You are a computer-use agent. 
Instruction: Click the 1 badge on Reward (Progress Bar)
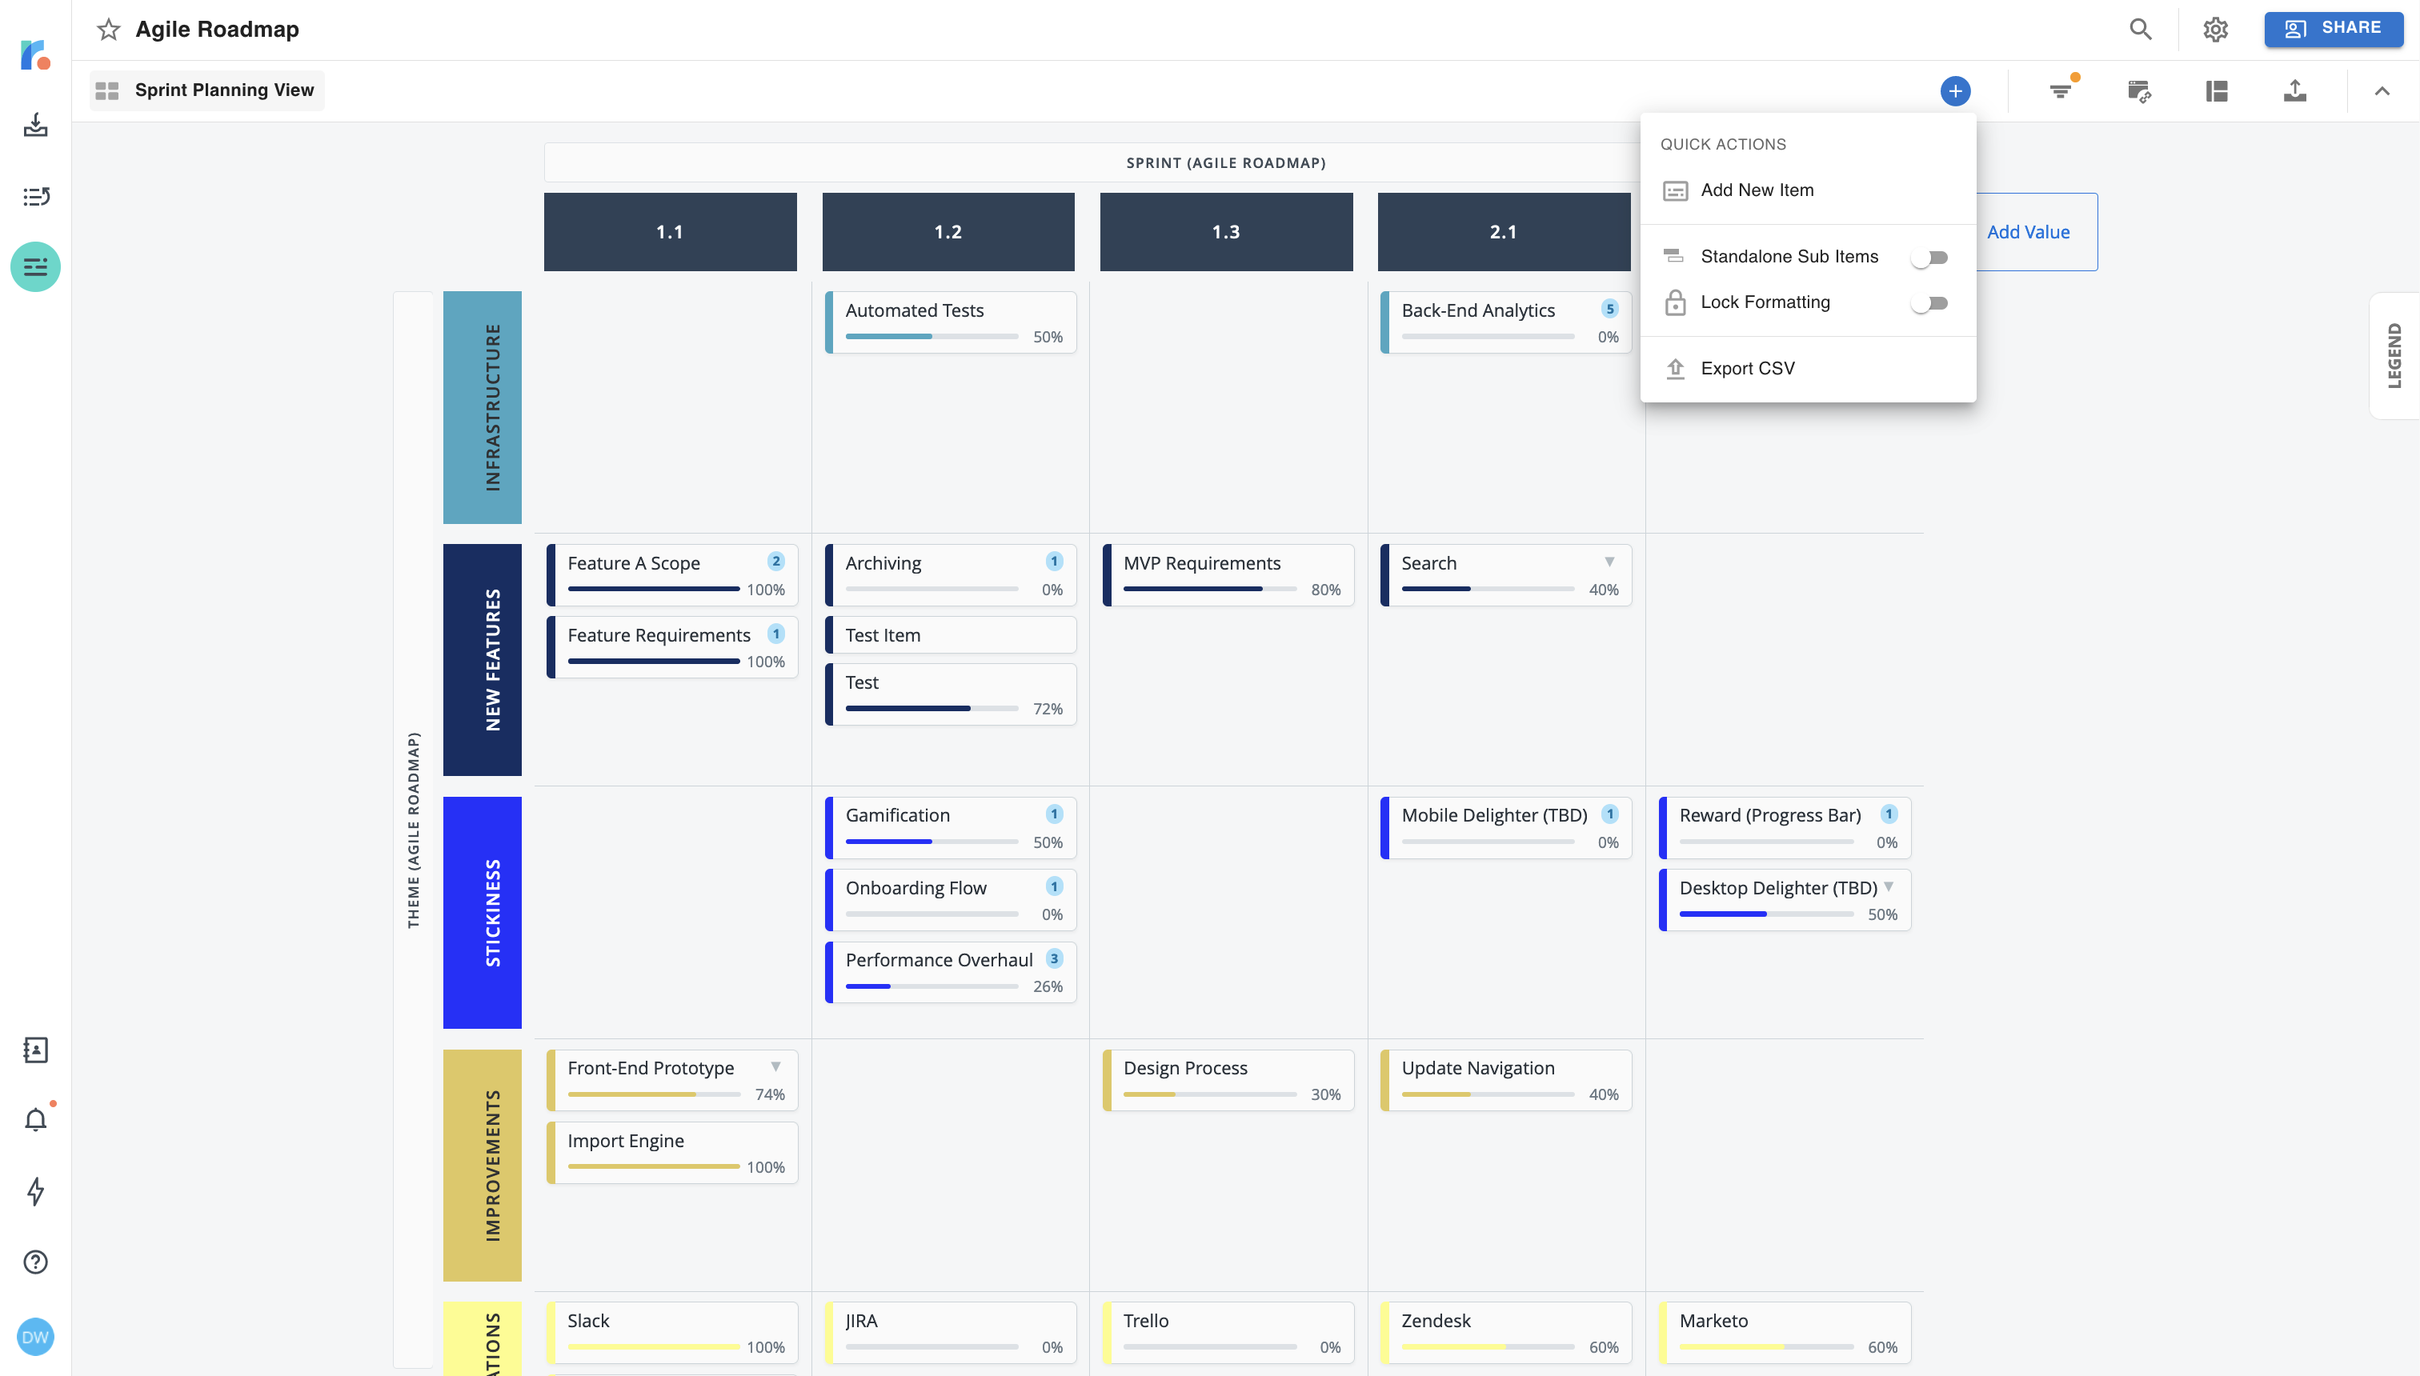click(1888, 814)
